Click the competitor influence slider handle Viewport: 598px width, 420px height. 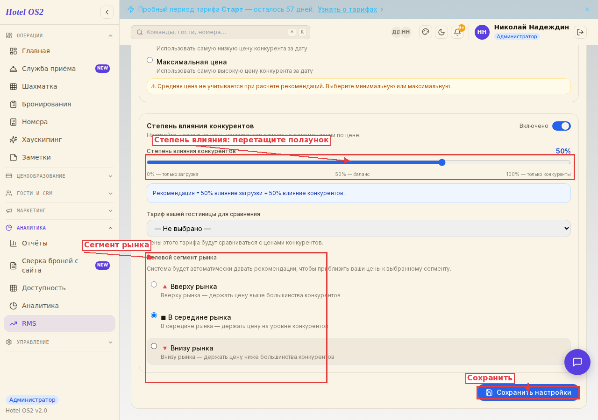(442, 162)
